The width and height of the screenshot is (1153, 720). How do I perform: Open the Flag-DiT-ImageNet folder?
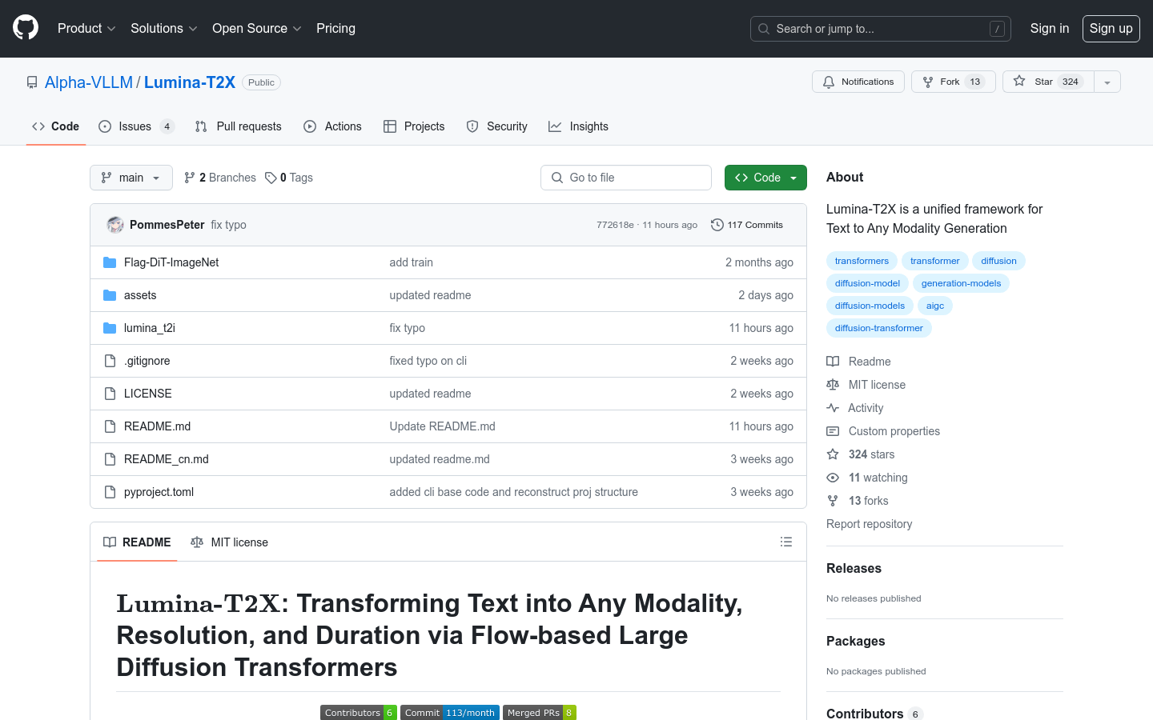pos(171,262)
